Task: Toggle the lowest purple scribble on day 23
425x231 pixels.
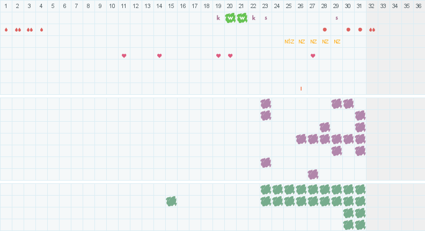Action: (x=266, y=162)
